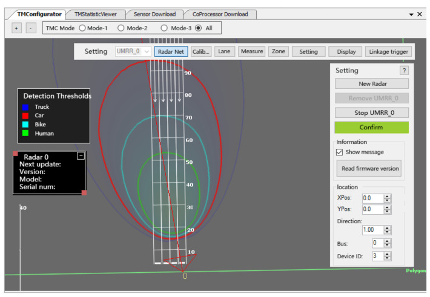Screen dimensions: 430x297
Task: Click the minus zoom-out button
Action: tap(31, 28)
